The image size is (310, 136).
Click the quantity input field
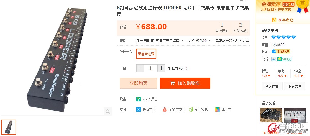tap(151, 68)
